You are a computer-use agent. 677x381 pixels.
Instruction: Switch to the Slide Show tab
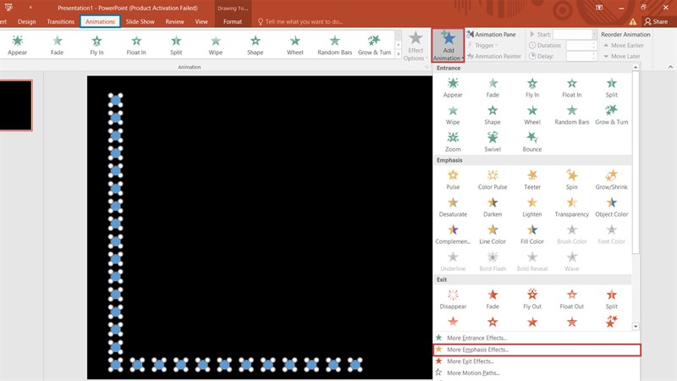140,22
